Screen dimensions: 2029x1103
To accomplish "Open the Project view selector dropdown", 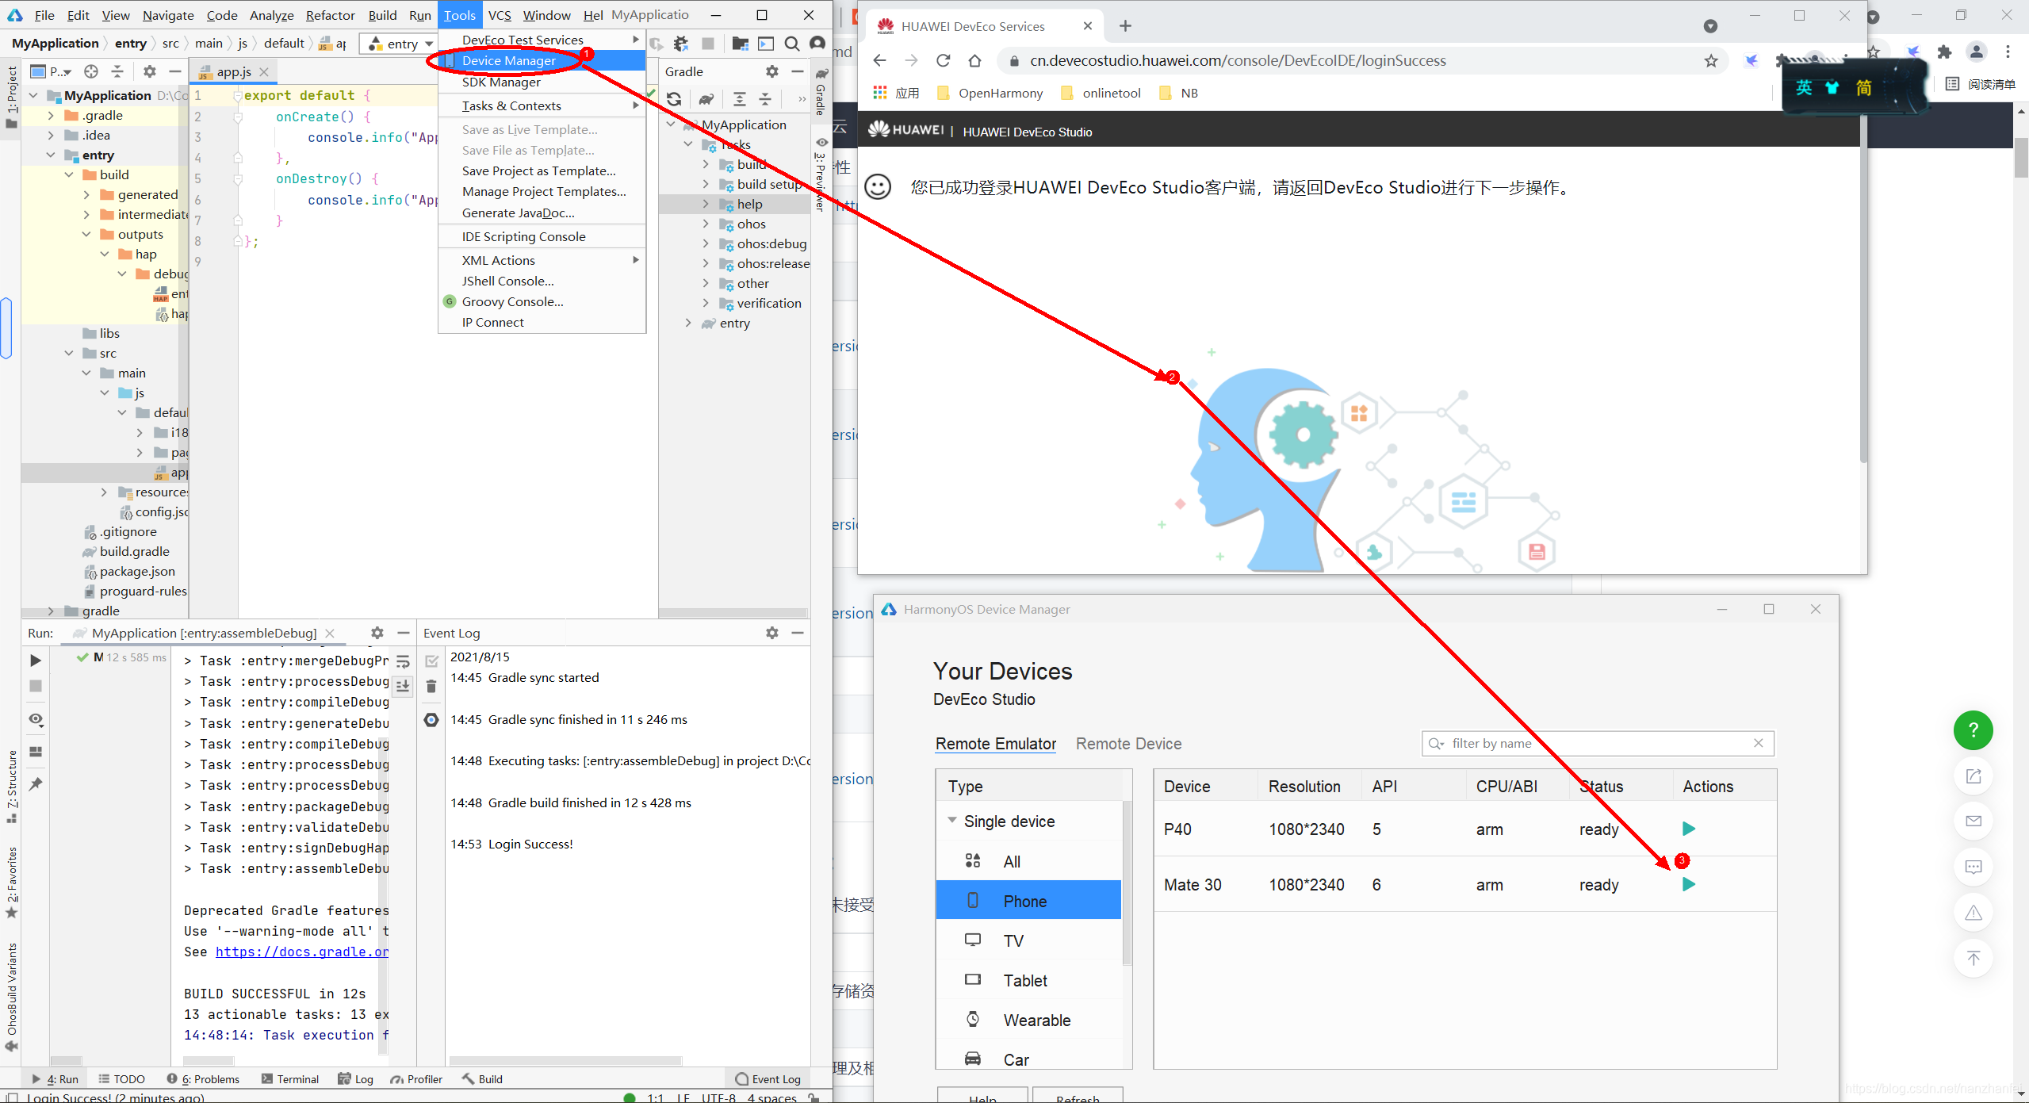I will 51,71.
